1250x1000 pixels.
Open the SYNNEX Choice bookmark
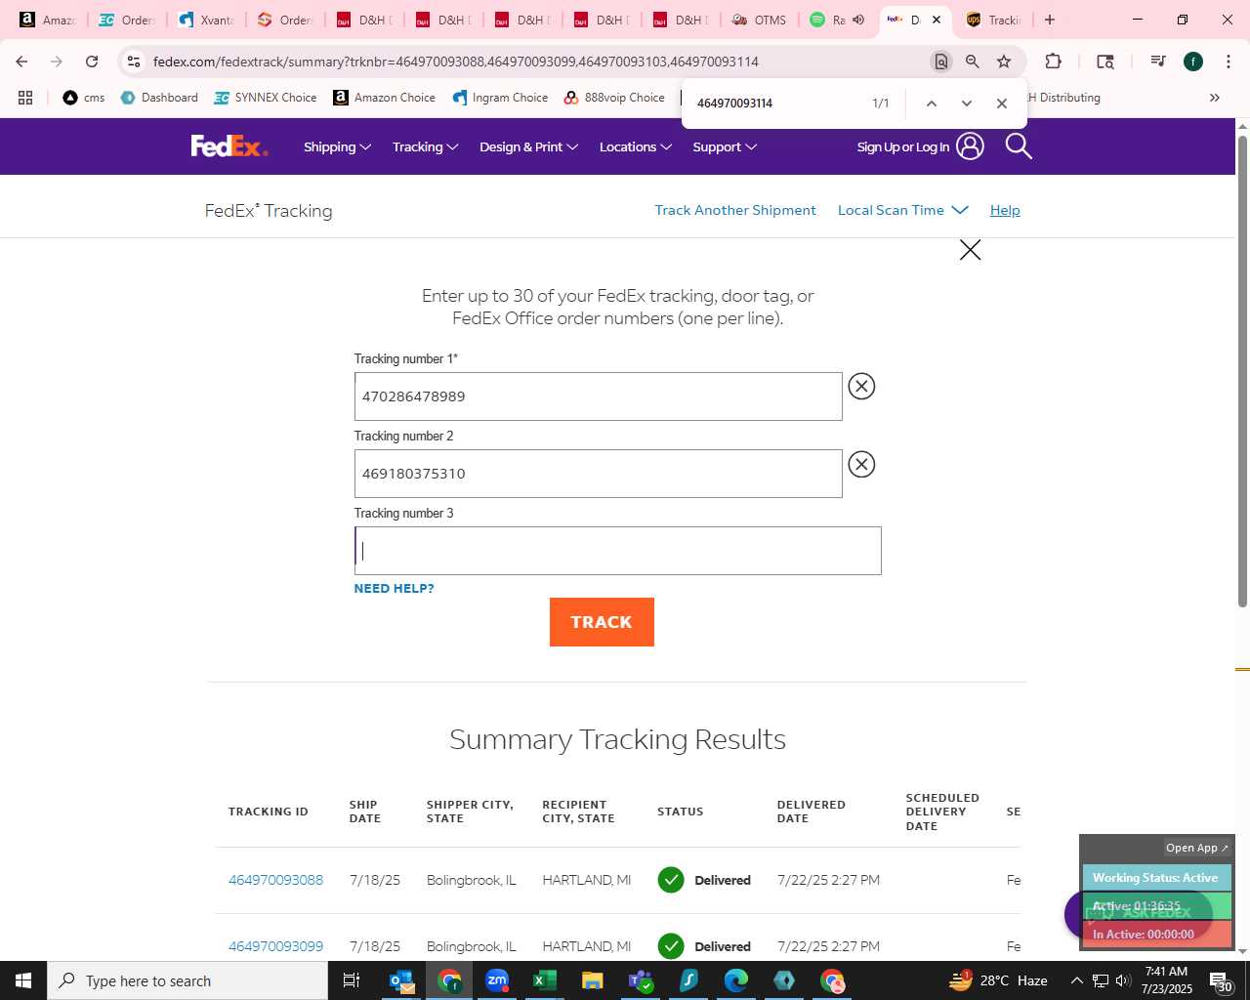pyautogui.click(x=266, y=98)
